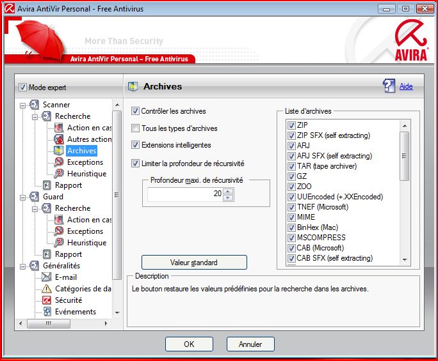The height and width of the screenshot is (361, 438).
Task: Click the Sécurité icon in the tree
Action: click(46, 300)
